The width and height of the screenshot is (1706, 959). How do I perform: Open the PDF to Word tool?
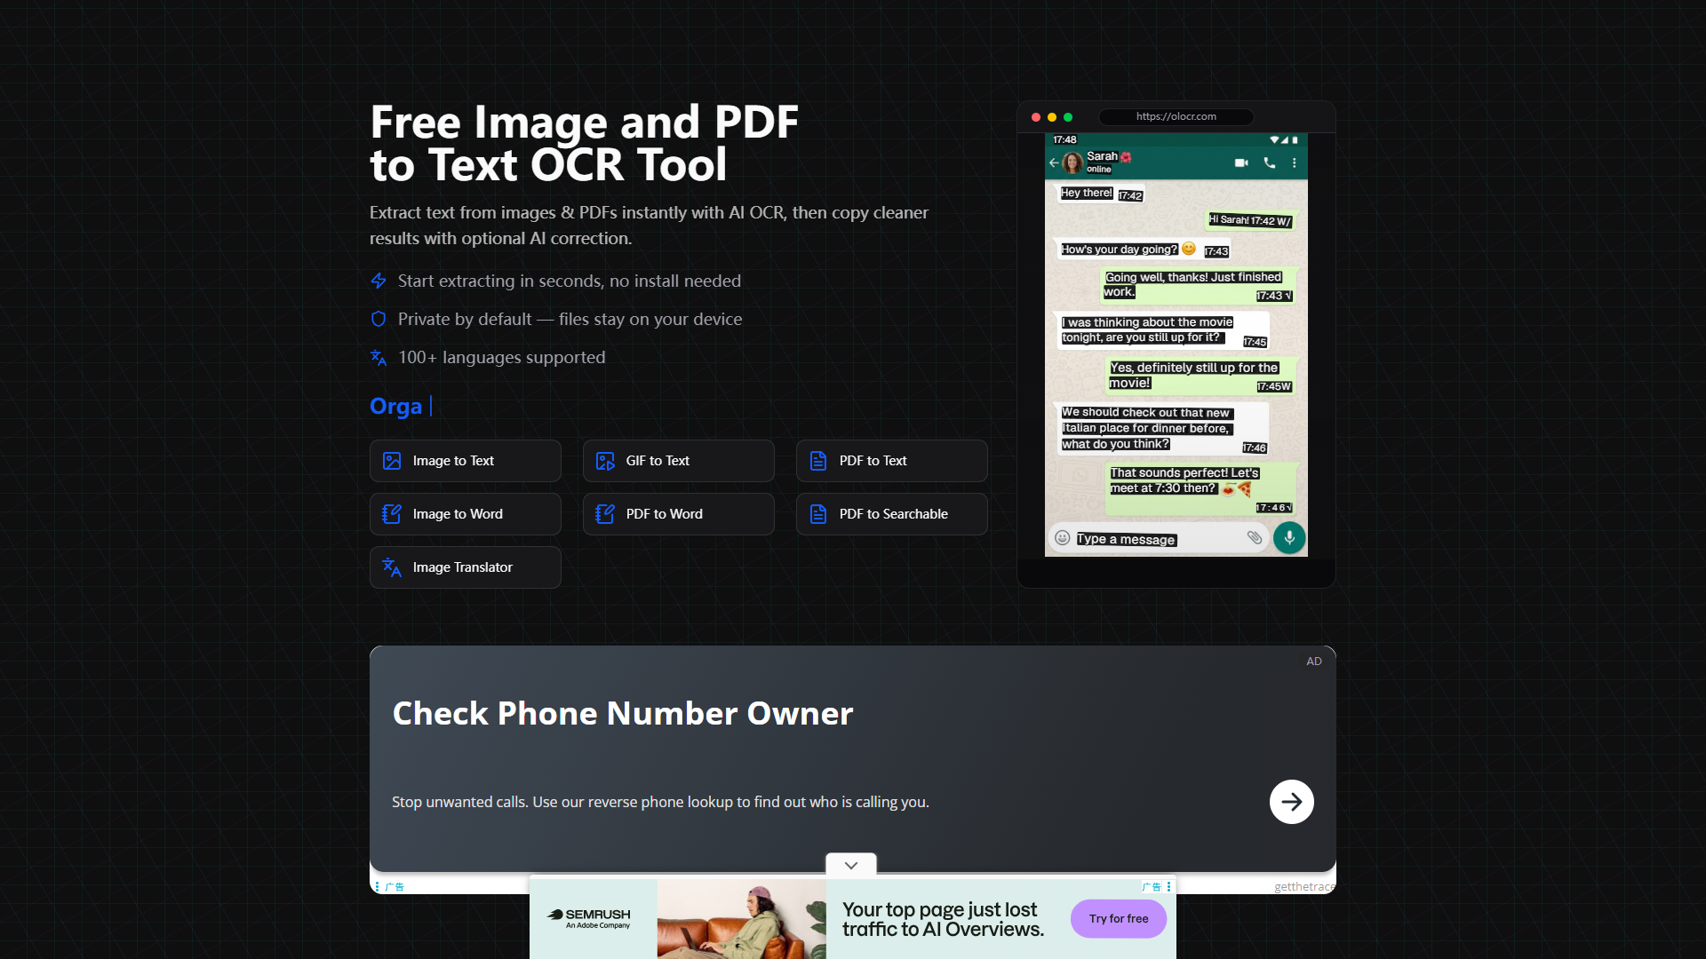(678, 514)
